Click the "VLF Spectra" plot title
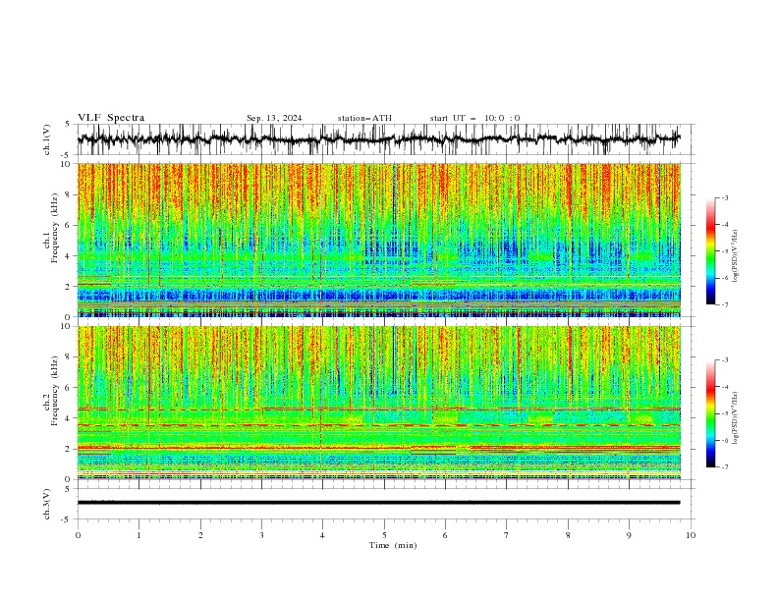This screenshot has height=601, width=778. [x=111, y=118]
